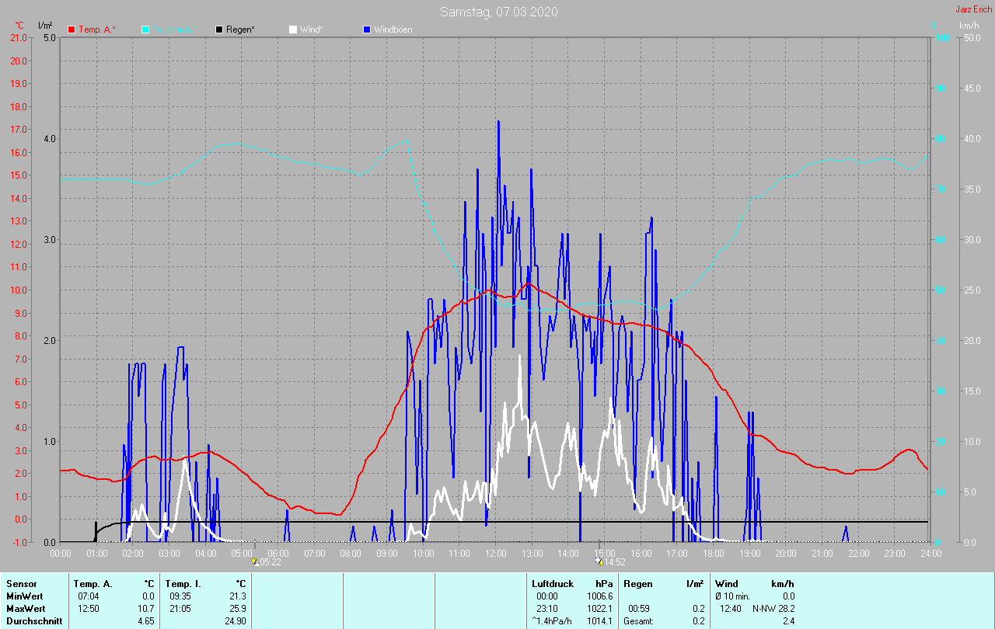Click the Regen header in the data table
995x629 pixels.
click(639, 583)
